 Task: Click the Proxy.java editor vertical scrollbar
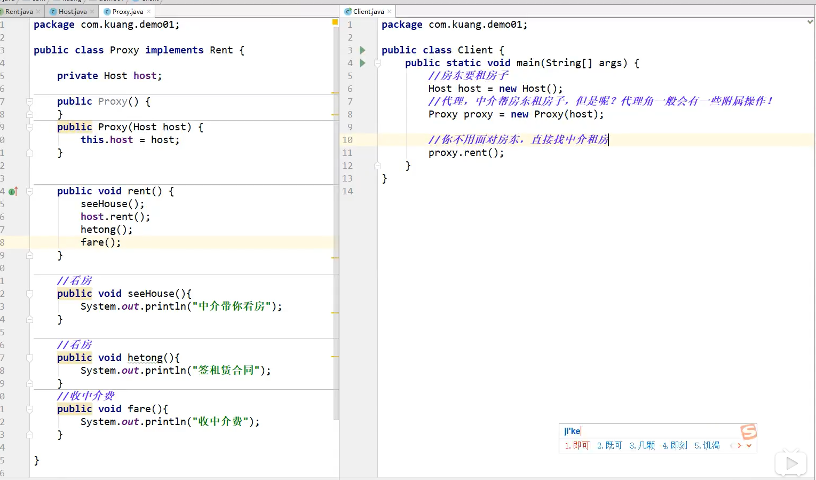click(336, 223)
